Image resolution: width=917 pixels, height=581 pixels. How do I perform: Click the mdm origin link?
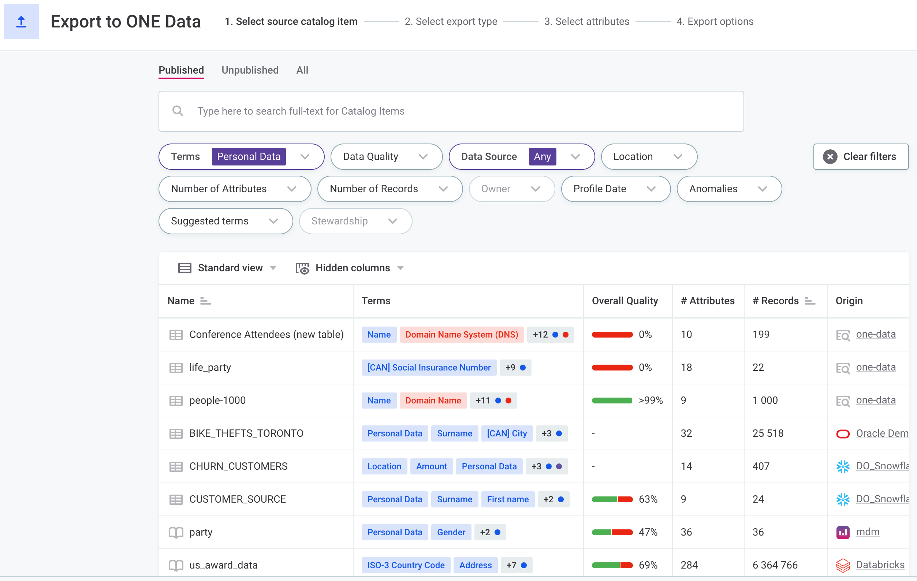pyautogui.click(x=867, y=532)
